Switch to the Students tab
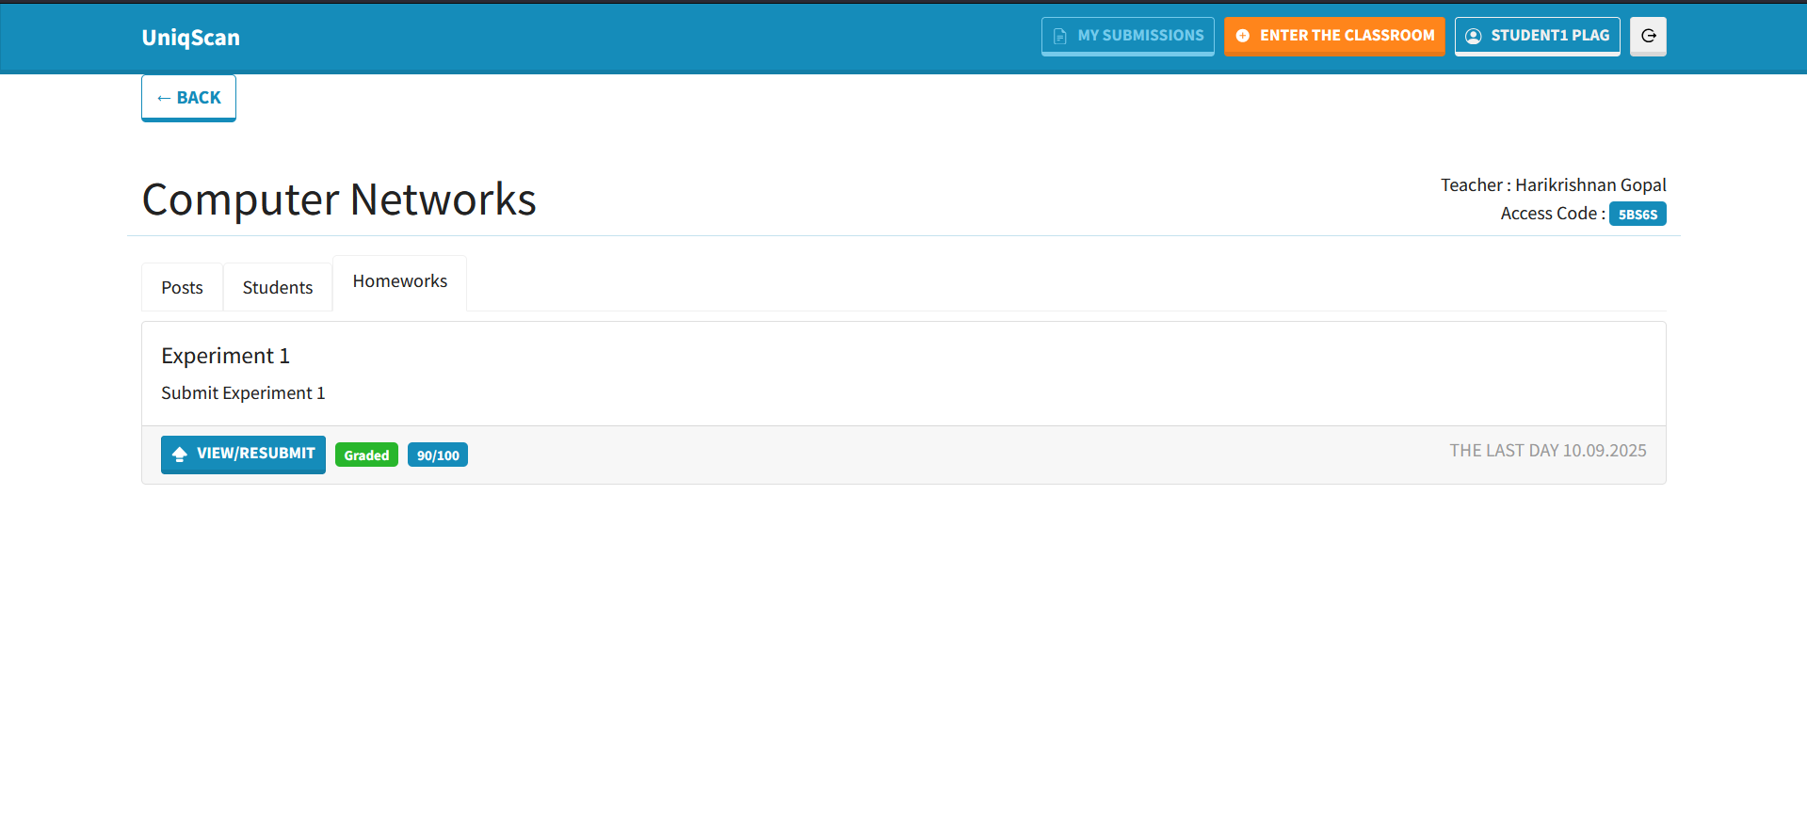 [277, 287]
